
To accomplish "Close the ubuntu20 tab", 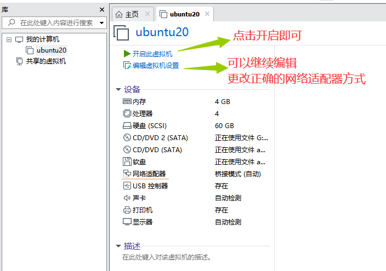I will 207,14.
